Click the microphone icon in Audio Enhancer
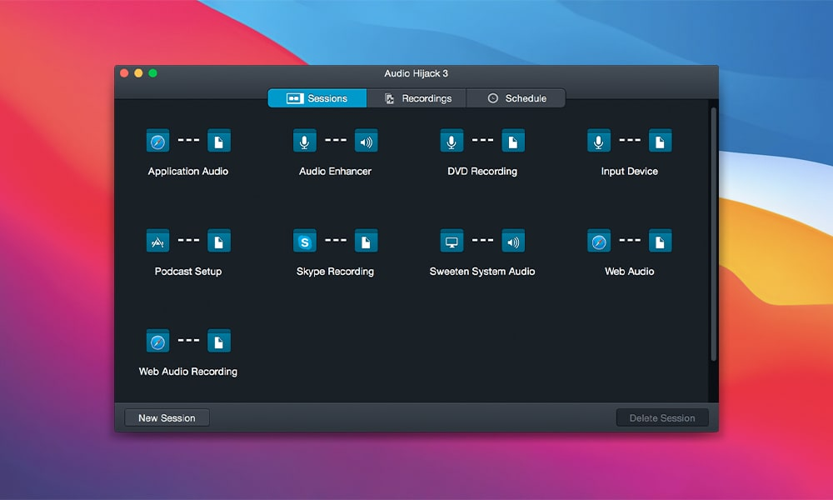The image size is (833, 500). coord(304,141)
